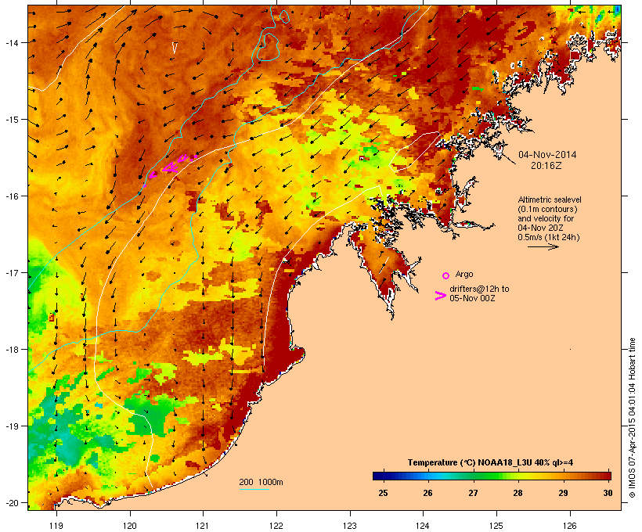Click colorbar tick label 27
The image size is (642, 532).
[x=473, y=493]
